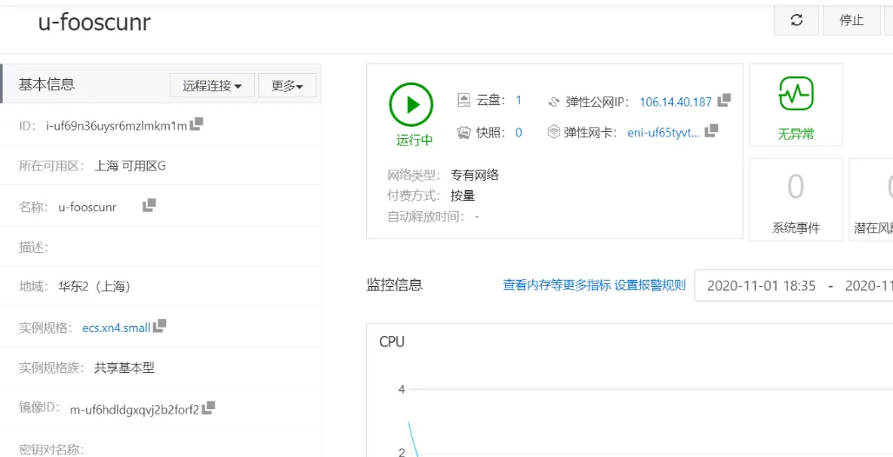The image size is (893, 457).
Task: Click the 运行中 status text
Action: pyautogui.click(x=415, y=141)
